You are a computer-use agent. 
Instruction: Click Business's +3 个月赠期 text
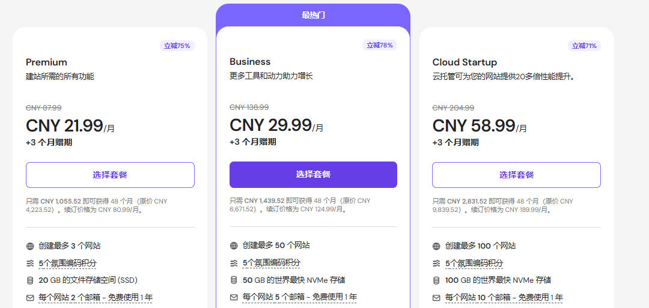(x=253, y=142)
